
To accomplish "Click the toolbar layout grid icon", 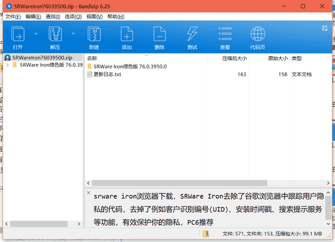I will tap(325, 28).
